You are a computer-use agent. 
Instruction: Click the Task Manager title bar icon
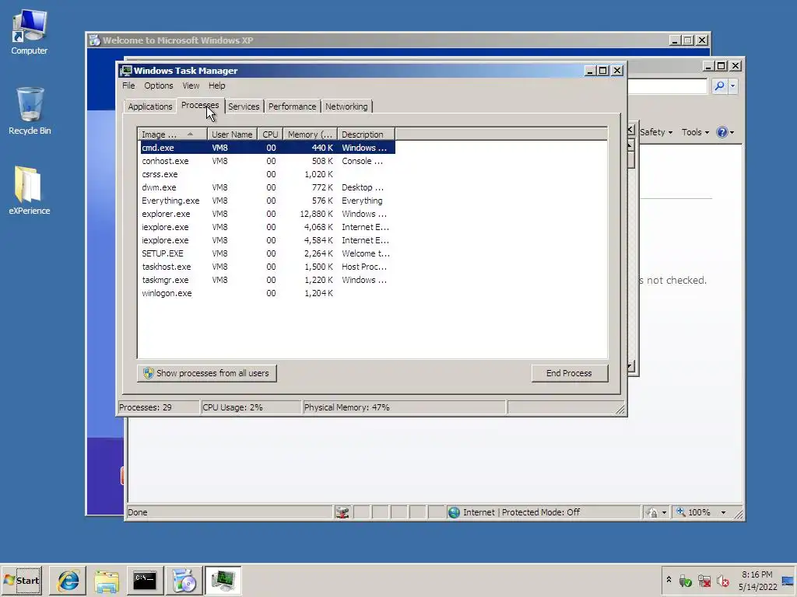tap(125, 71)
